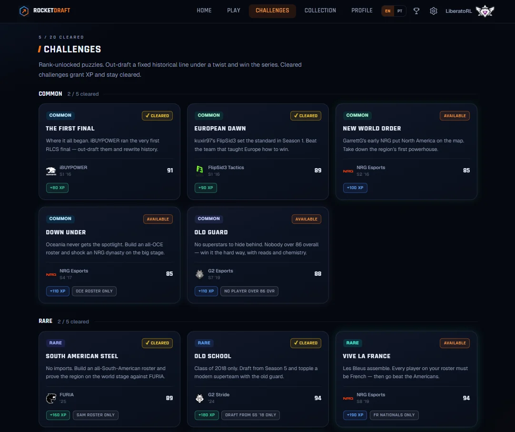The image size is (515, 432).
Task: Click the FURIA panther logo
Action: coord(51,398)
